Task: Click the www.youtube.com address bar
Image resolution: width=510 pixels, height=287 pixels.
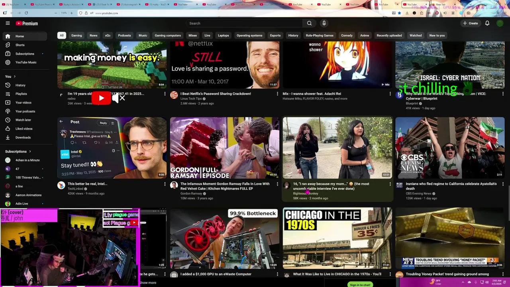Action: pos(106,13)
